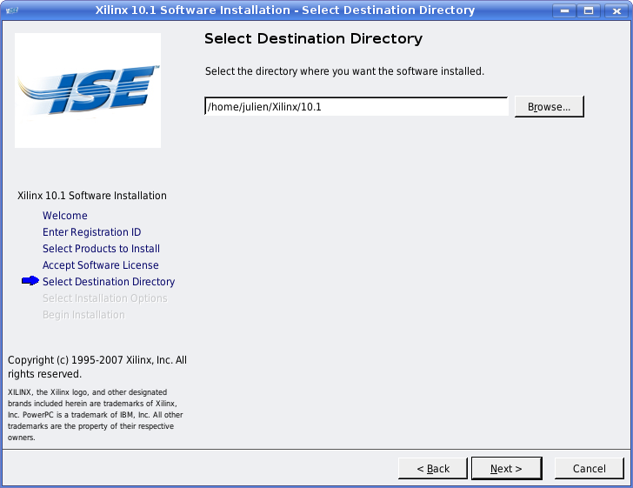This screenshot has width=633, height=488.
Task: Maximize the Xilinx installer window
Action: pos(589,10)
